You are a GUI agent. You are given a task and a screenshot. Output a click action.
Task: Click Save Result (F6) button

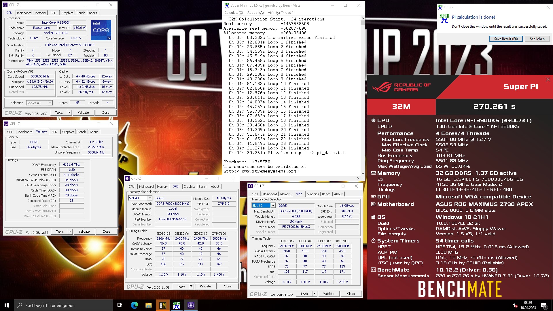[x=506, y=39]
